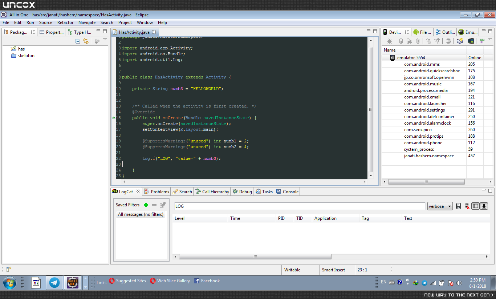
Task: Open the Call Hierarchy tab
Action: pyautogui.click(x=212, y=192)
